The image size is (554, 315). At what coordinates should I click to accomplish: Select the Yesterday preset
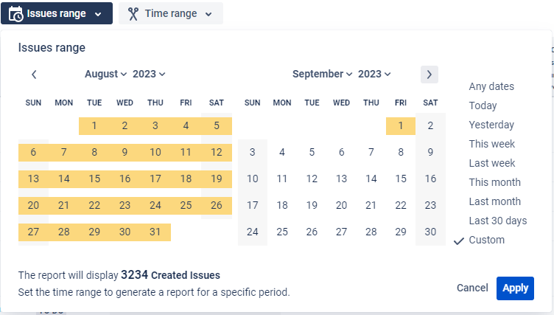coord(491,125)
